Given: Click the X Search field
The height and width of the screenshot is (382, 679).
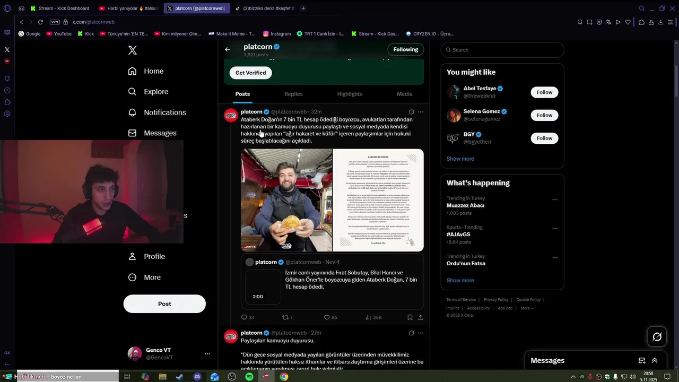Looking at the screenshot, I should coord(502,50).
